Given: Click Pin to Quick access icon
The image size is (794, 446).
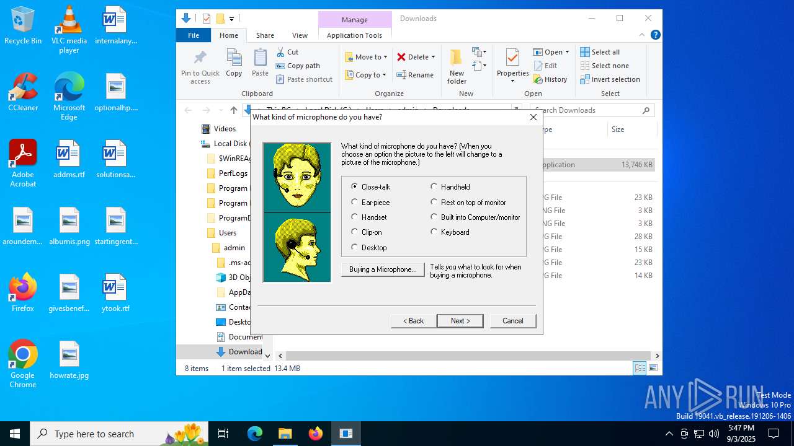Looking at the screenshot, I should [200, 67].
